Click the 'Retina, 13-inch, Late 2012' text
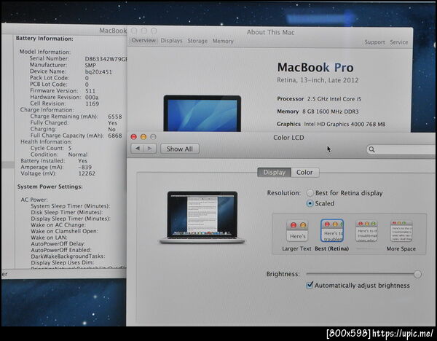This screenshot has width=437, height=341. click(318, 80)
